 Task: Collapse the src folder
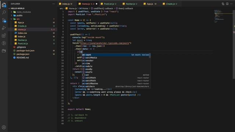pos(11,19)
